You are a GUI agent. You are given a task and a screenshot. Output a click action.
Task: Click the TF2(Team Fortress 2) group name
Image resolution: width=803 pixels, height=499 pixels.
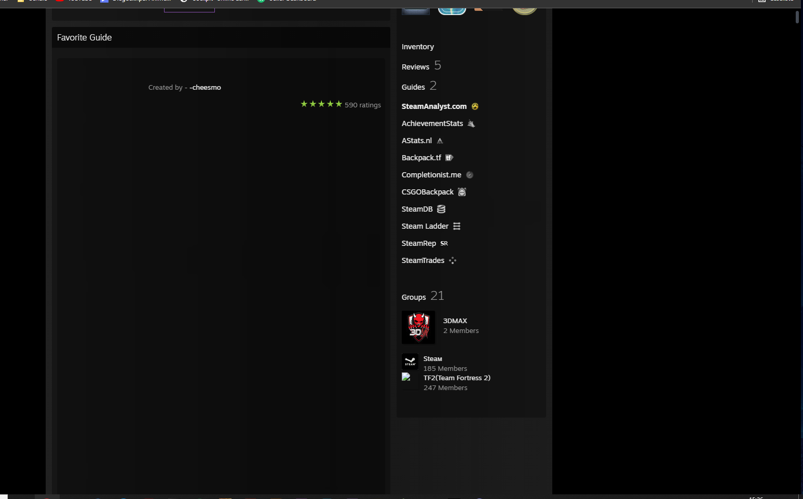(x=457, y=378)
